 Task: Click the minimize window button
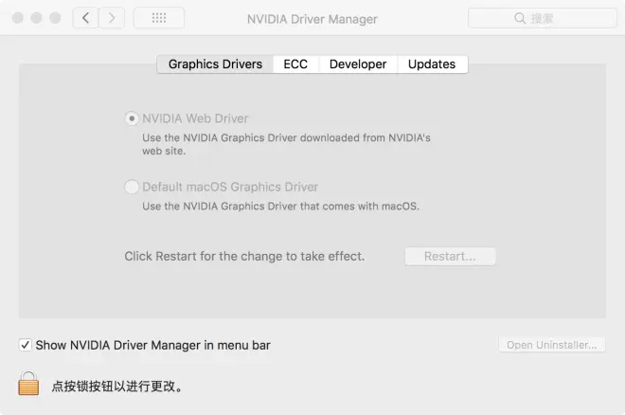coord(36,18)
